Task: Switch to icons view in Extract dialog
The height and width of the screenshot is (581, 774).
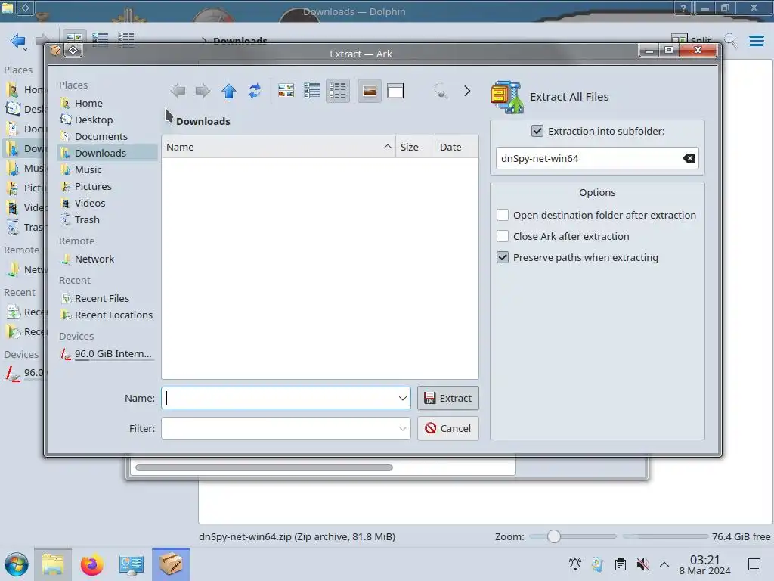Action: [286, 91]
